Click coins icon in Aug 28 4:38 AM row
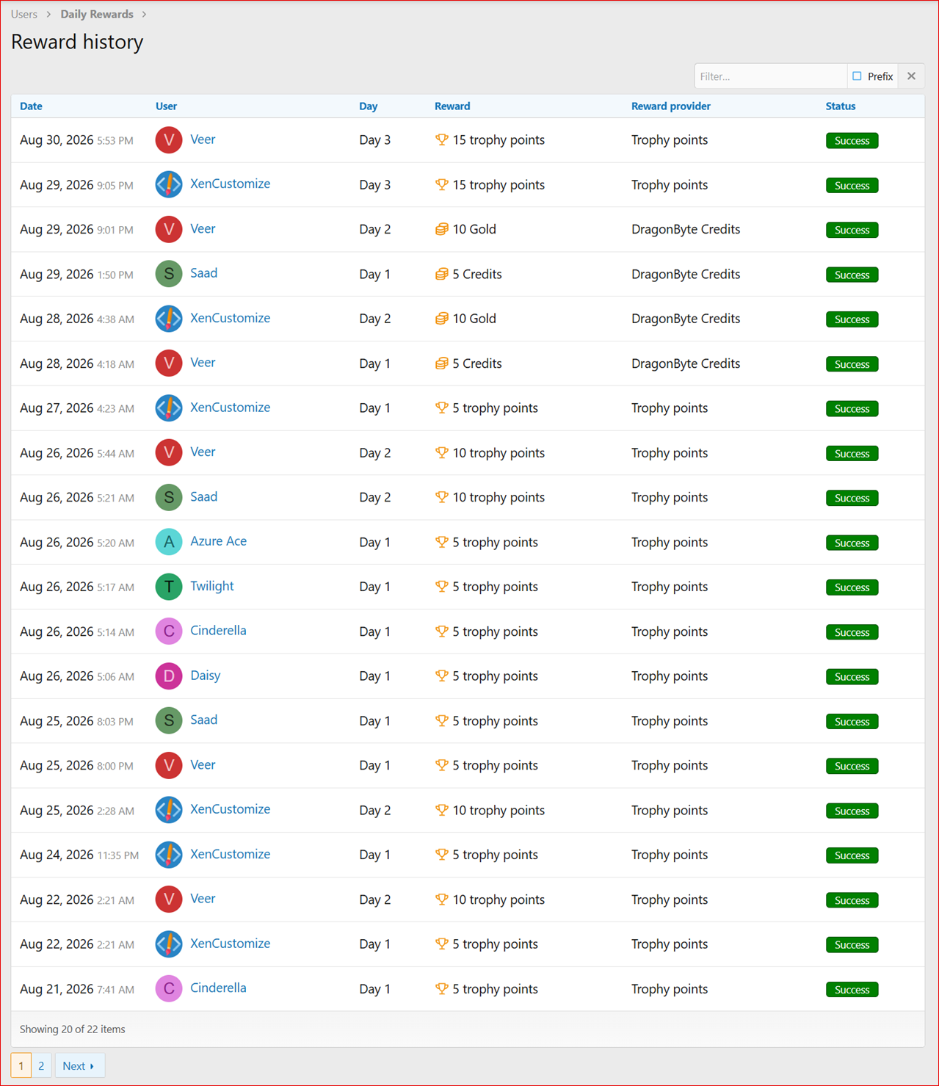The height and width of the screenshot is (1086, 939). point(441,319)
